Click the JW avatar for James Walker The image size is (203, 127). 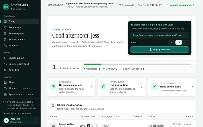(53, 125)
